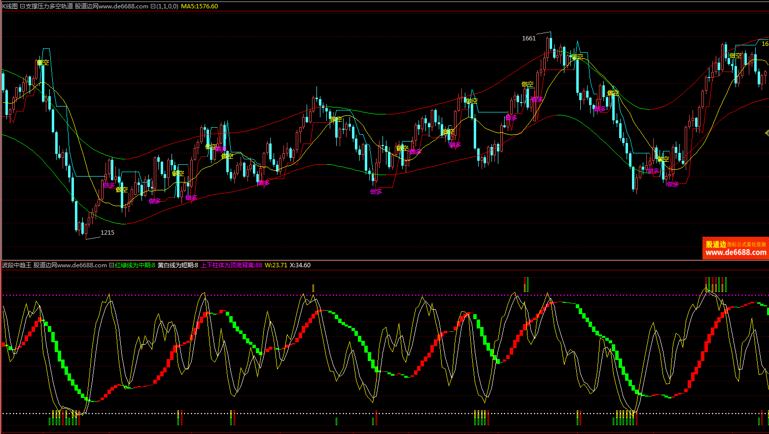Select the magenta 上下柱体为顶底背离:88 label

click(231, 265)
